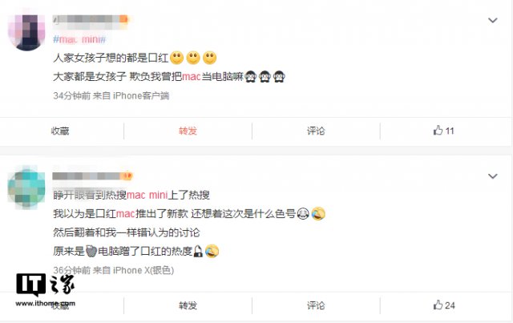Open 评论 on the second post
The image size is (513, 323).
coord(316,305)
